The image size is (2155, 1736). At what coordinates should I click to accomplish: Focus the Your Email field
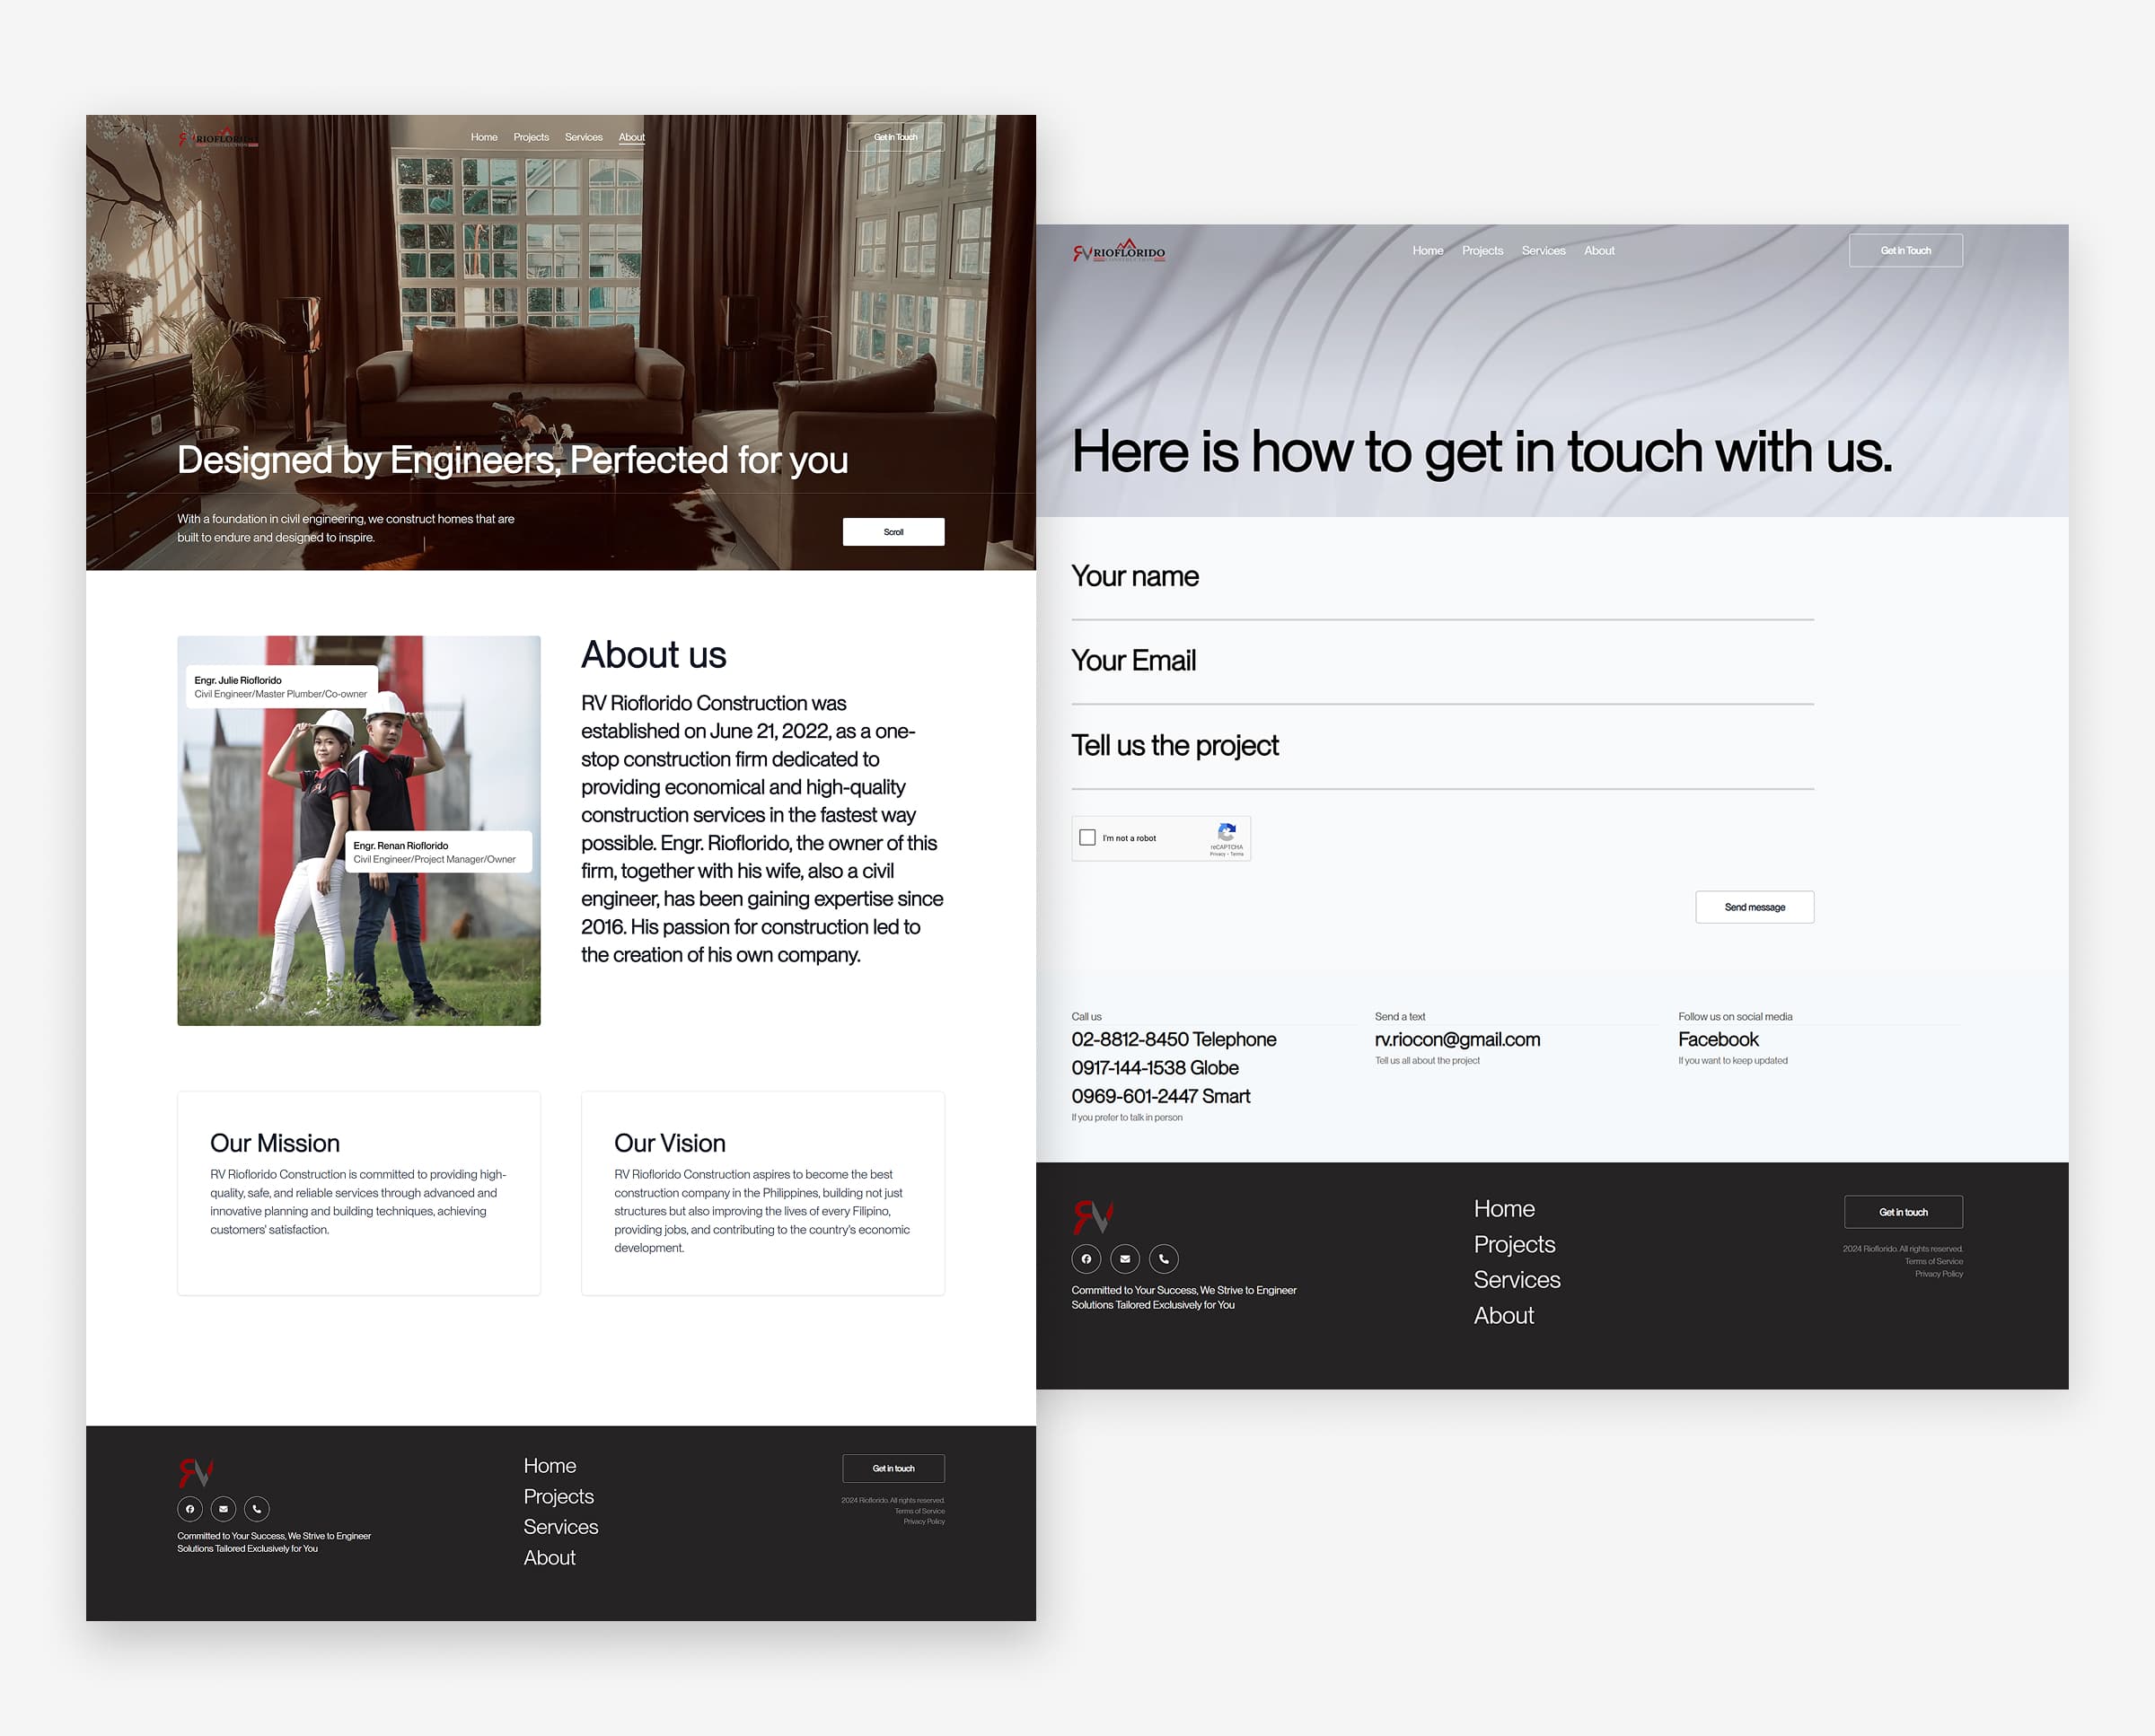[1440, 662]
